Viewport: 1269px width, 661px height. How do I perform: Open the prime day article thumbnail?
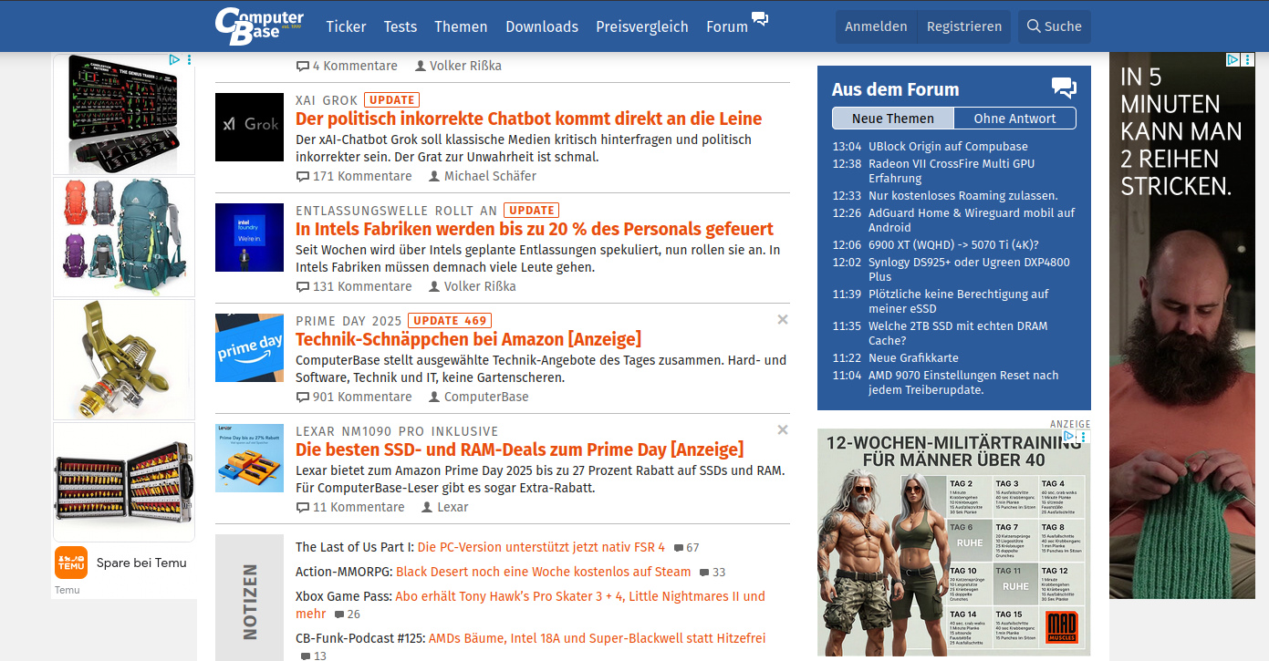(x=250, y=347)
